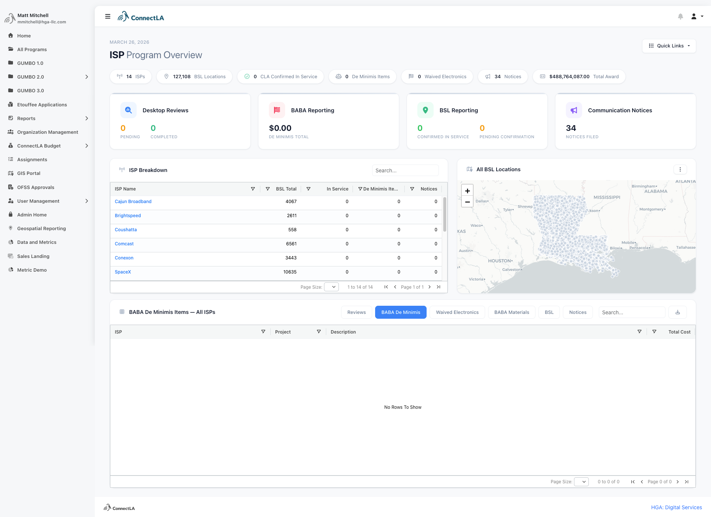Image resolution: width=711 pixels, height=517 pixels.
Task: Go to next page in ISP Breakdown
Action: [x=430, y=287]
